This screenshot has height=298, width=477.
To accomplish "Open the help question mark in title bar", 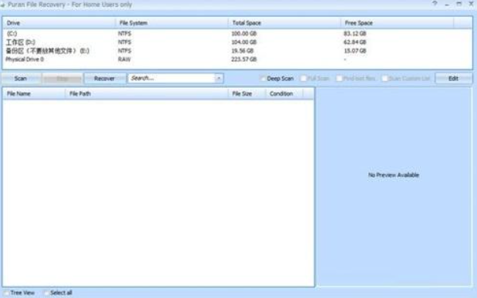I will pos(435,4).
